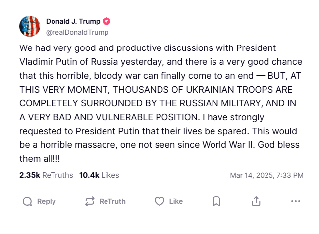Click the Reply speech bubble icon
This screenshot has height=234, width=319.
[28, 201]
